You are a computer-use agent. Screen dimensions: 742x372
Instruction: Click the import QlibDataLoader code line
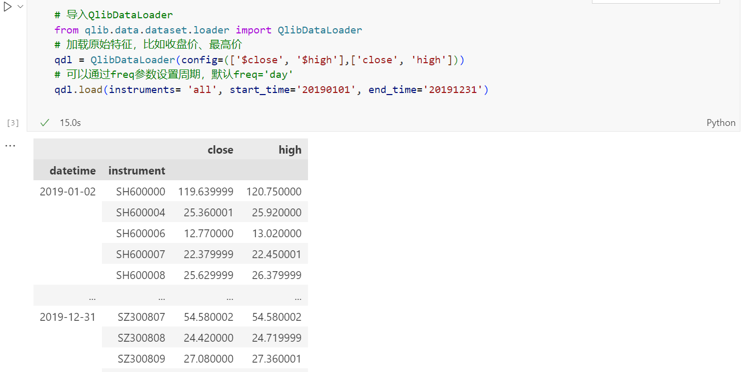[208, 30]
